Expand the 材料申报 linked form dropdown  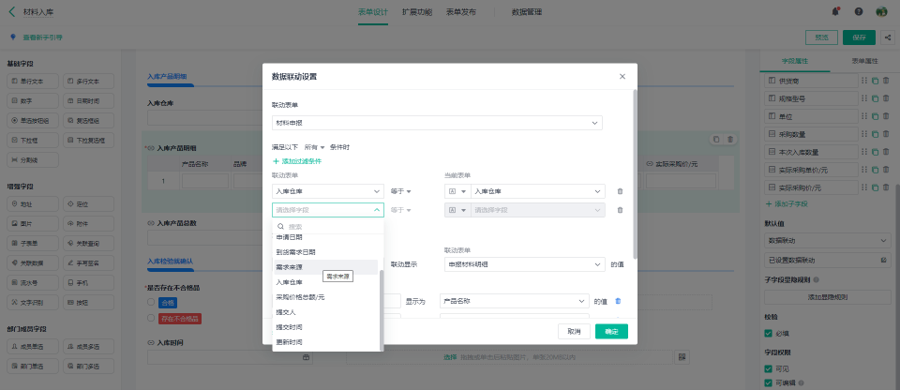click(x=437, y=123)
